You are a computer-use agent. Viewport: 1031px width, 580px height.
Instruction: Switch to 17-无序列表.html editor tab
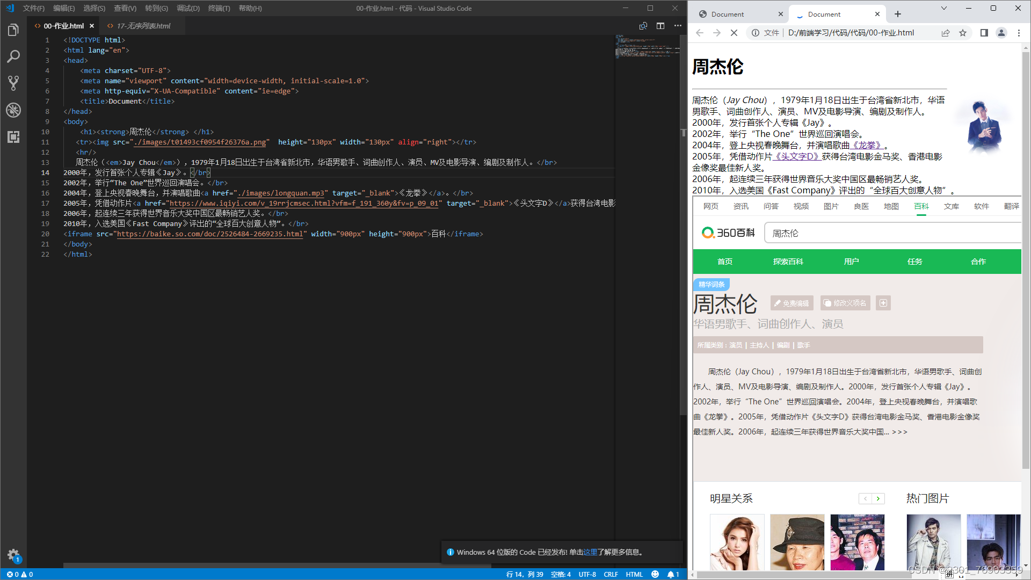[143, 26]
